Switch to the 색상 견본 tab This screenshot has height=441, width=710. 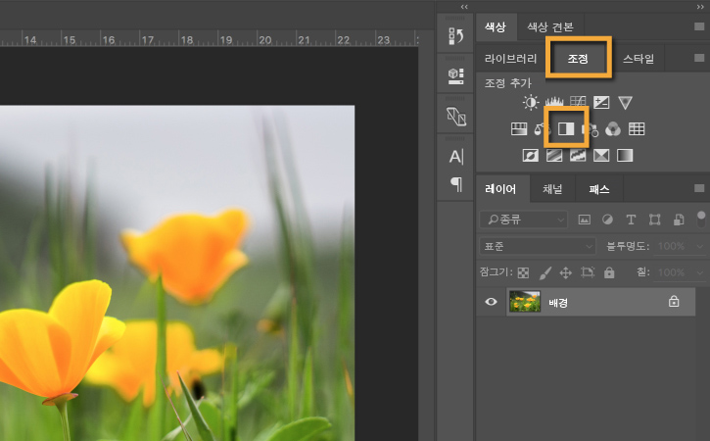550,26
